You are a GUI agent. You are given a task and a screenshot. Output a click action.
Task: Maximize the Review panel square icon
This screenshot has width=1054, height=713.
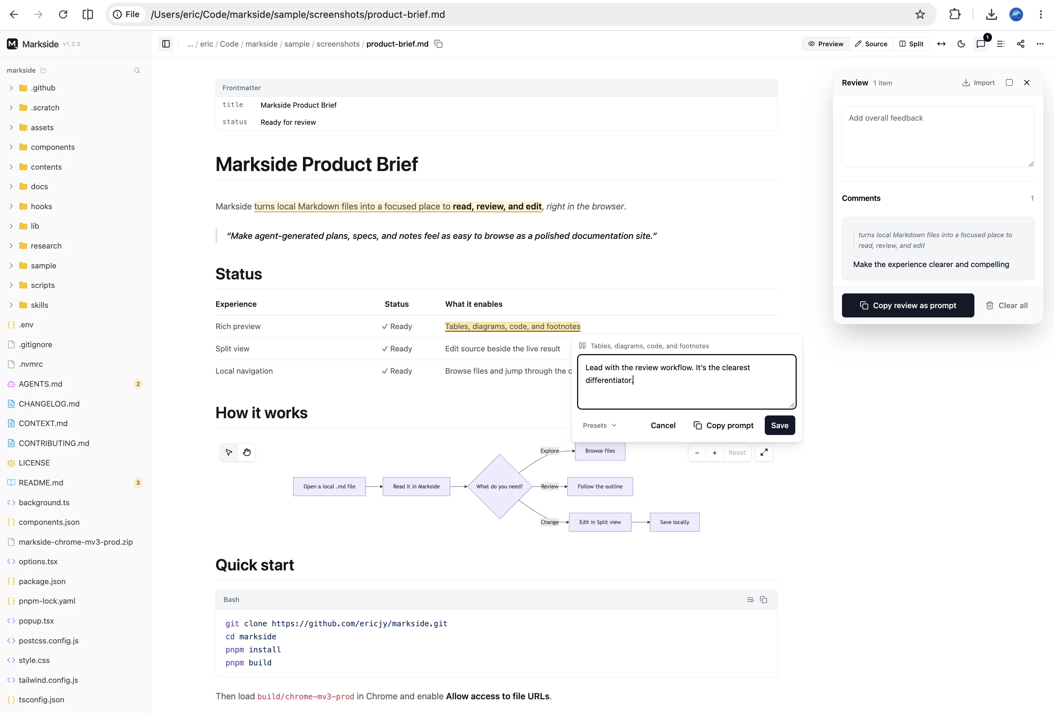coord(1009,83)
